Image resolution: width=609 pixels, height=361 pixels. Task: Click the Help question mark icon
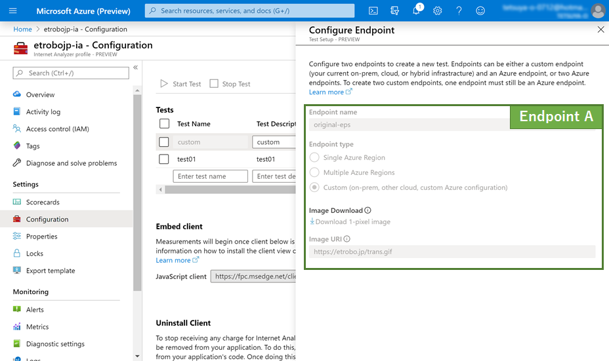(x=459, y=11)
